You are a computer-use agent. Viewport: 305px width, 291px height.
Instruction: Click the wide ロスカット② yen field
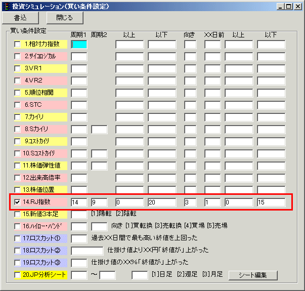[87, 251]
